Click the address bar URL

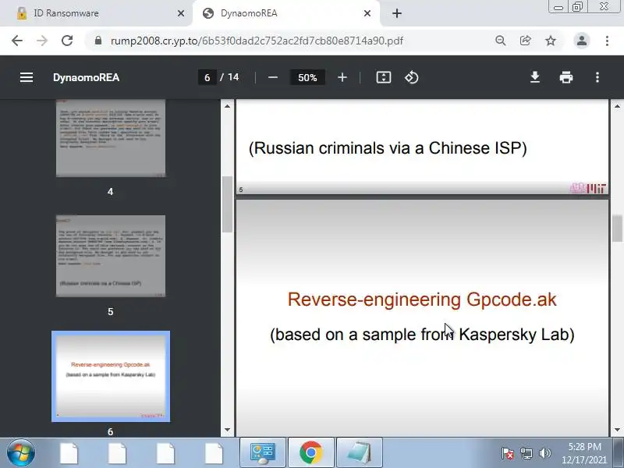click(257, 41)
